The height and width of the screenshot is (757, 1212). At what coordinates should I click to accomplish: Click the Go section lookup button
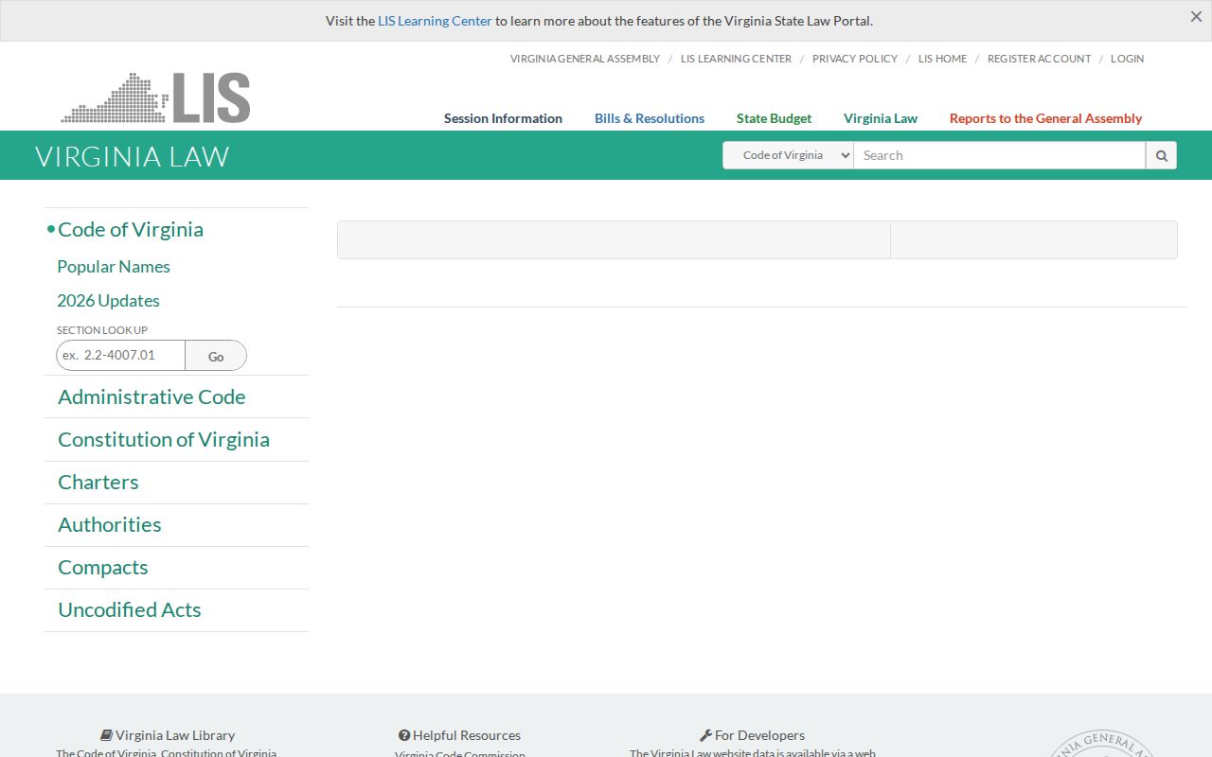click(216, 356)
